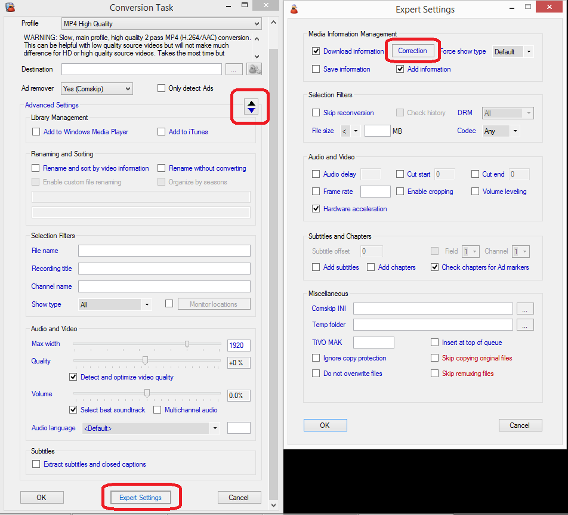Enable Cut start checkbox
The image size is (568, 515).
[400, 174]
